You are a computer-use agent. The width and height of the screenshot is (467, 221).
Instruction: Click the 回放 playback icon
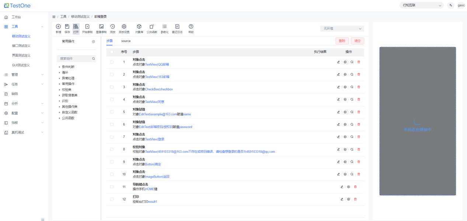(113, 26)
